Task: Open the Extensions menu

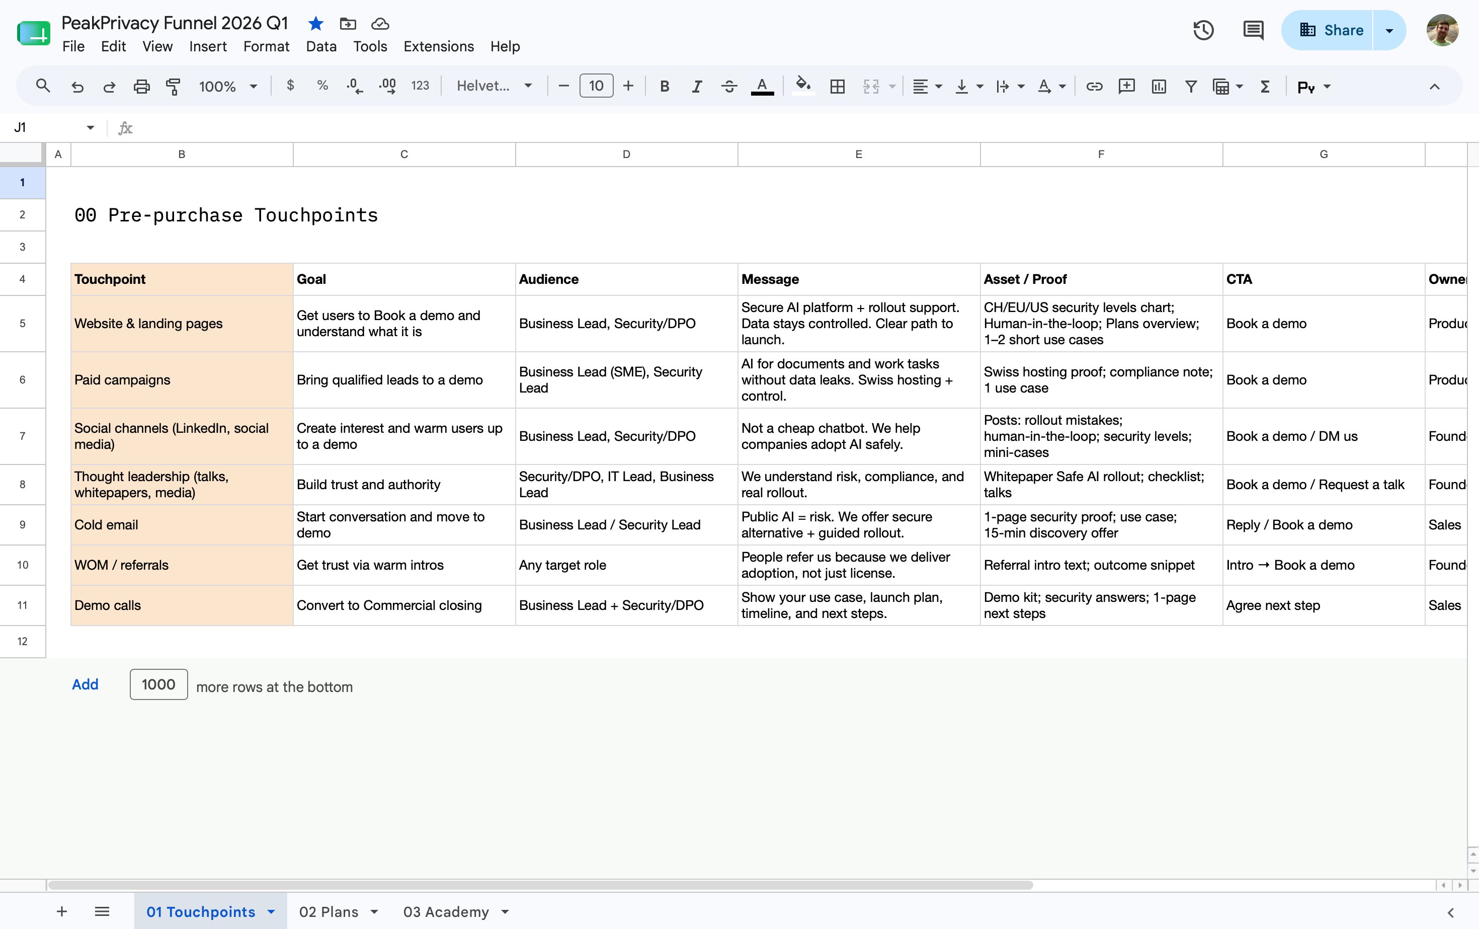Action: pyautogui.click(x=439, y=47)
